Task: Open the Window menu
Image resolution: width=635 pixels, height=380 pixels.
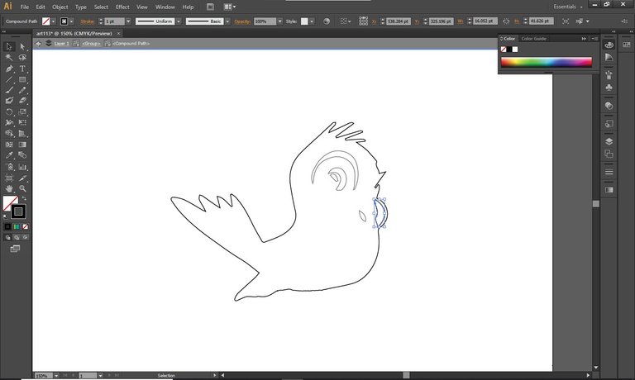Action: pyautogui.click(x=165, y=7)
